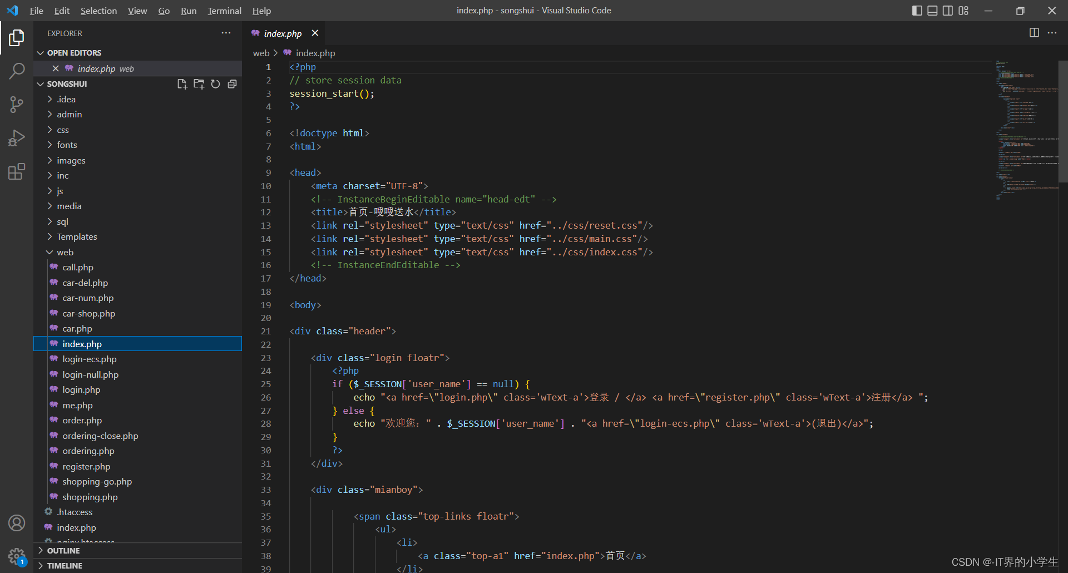Click the VS Code logo icon
This screenshot has width=1068, height=573.
12,11
